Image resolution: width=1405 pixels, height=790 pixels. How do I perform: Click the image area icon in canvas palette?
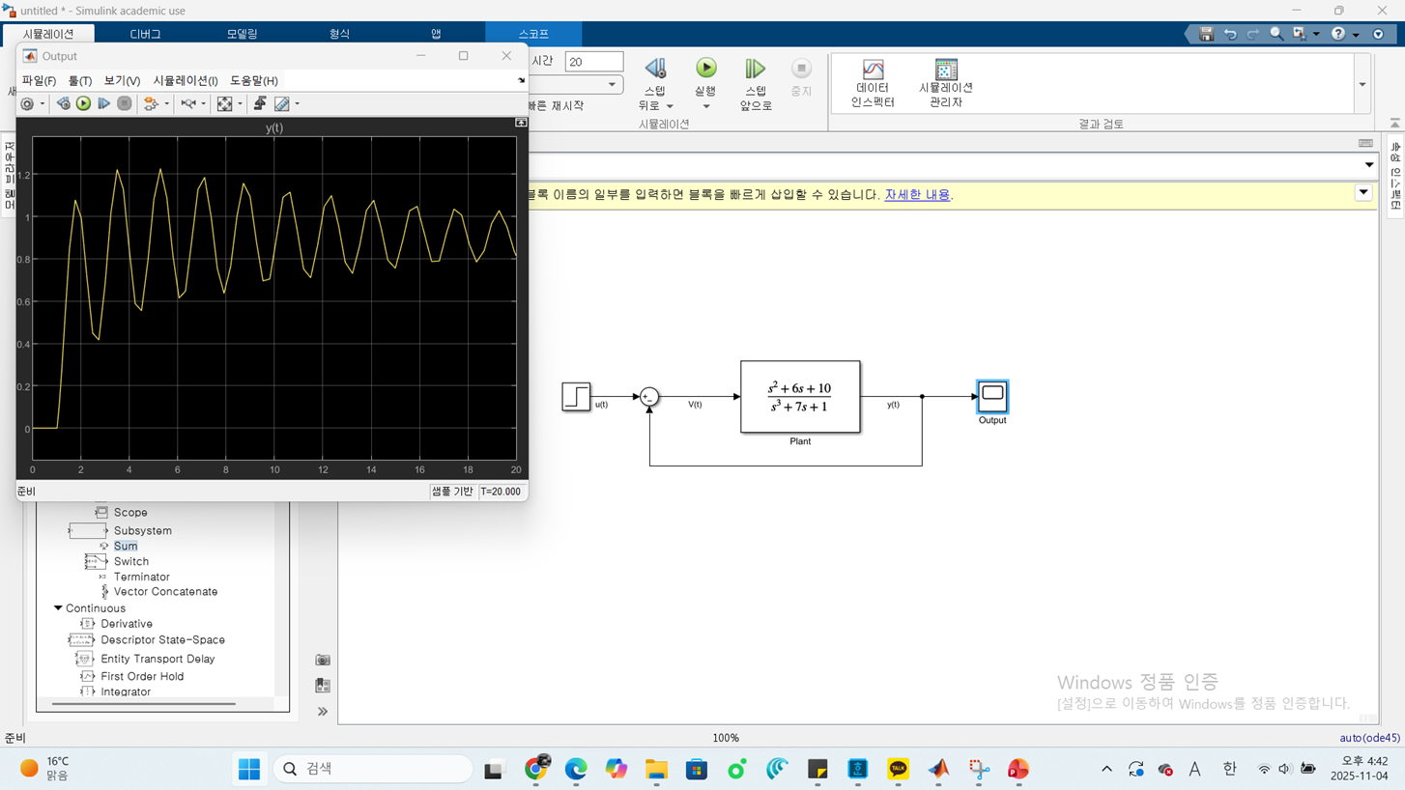pyautogui.click(x=323, y=686)
